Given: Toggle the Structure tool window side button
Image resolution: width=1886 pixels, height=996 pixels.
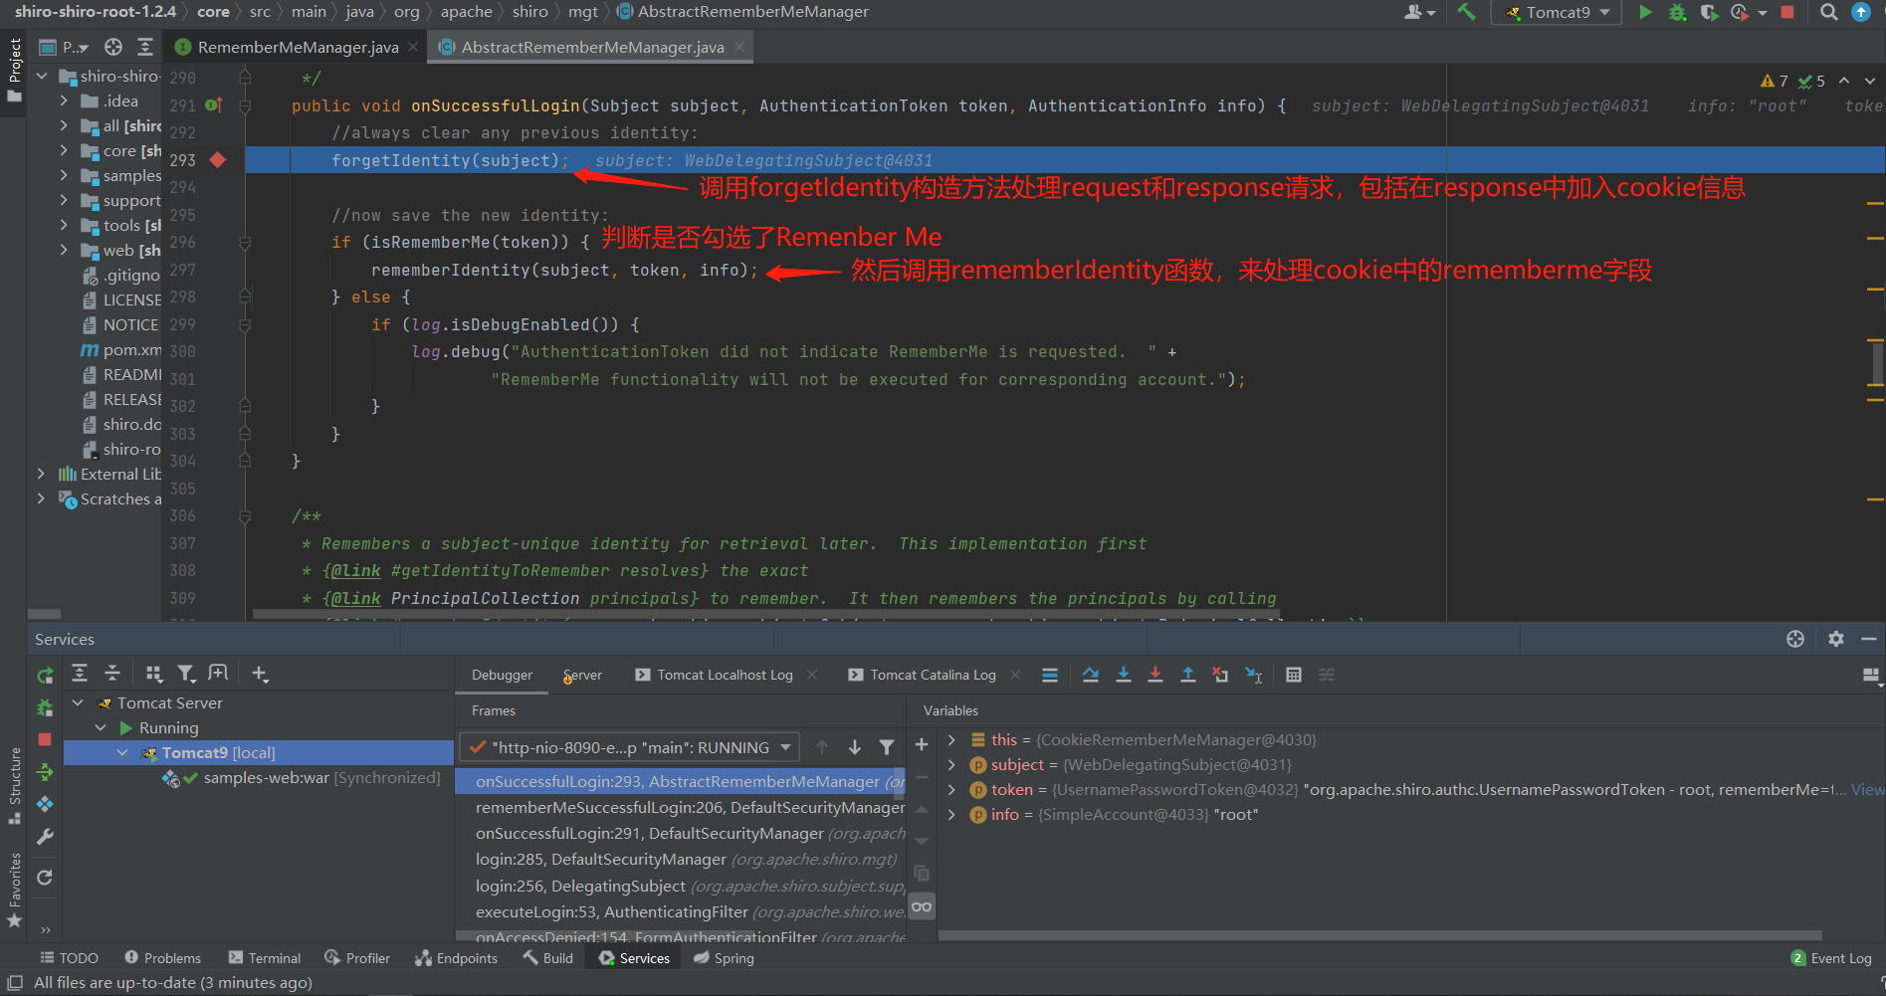Looking at the screenshot, I should click(14, 786).
